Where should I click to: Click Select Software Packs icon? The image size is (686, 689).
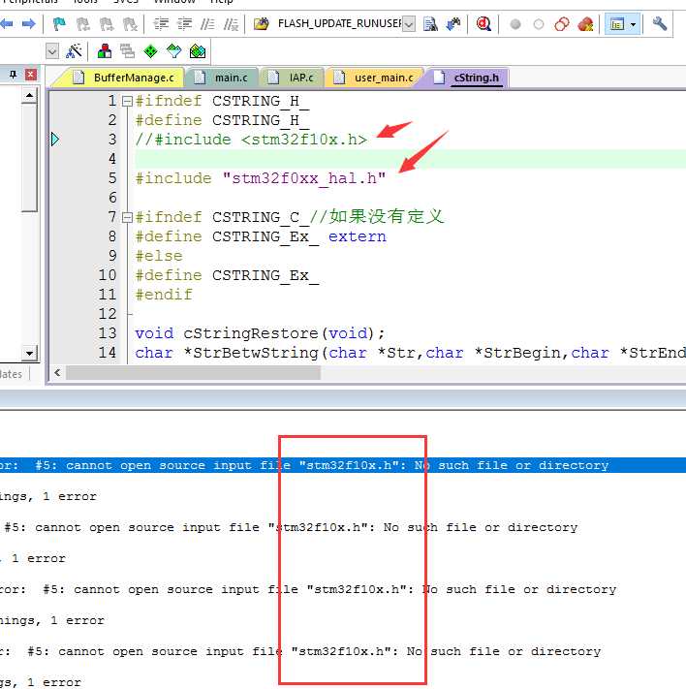tap(174, 51)
